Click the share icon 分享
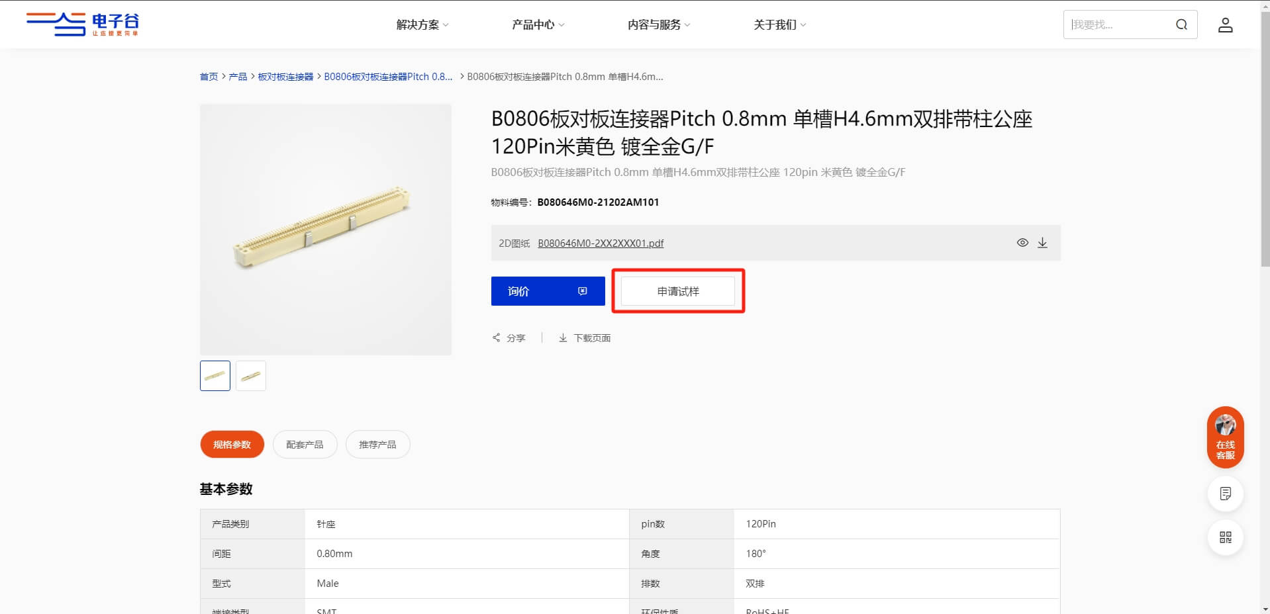1270x614 pixels. tap(496, 337)
